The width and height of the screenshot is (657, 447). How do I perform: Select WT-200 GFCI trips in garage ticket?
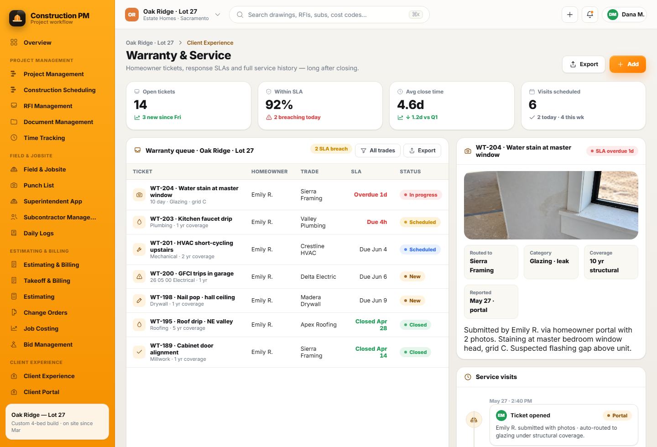pyautogui.click(x=287, y=276)
